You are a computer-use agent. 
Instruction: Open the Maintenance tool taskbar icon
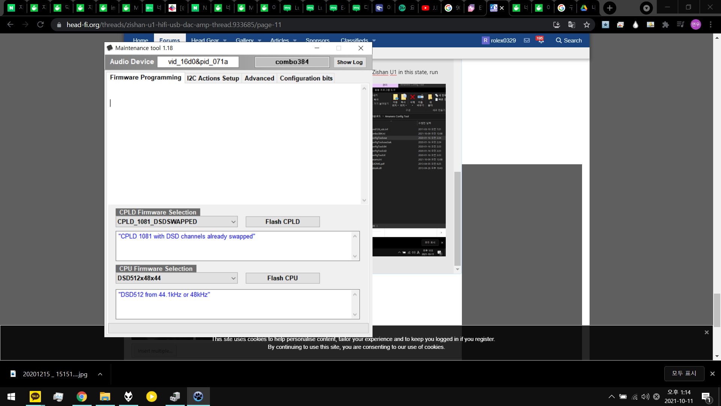click(198, 397)
